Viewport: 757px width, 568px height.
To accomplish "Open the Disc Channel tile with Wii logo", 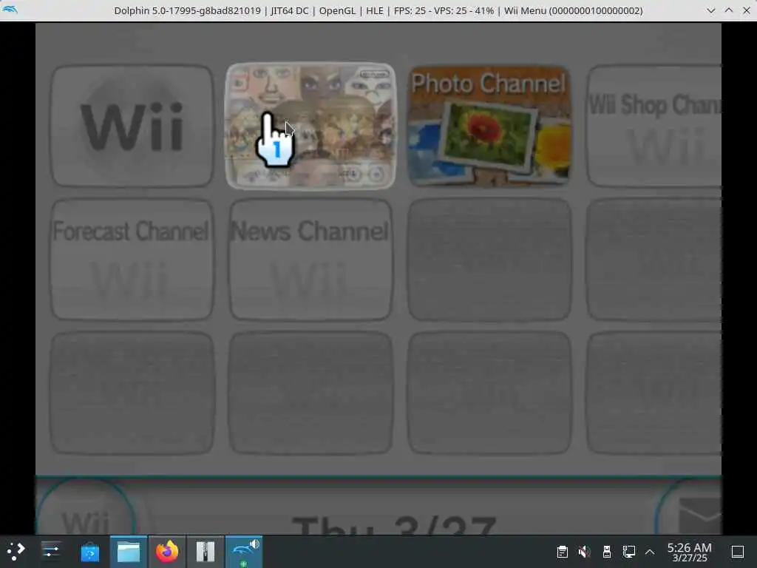I will (x=132, y=126).
